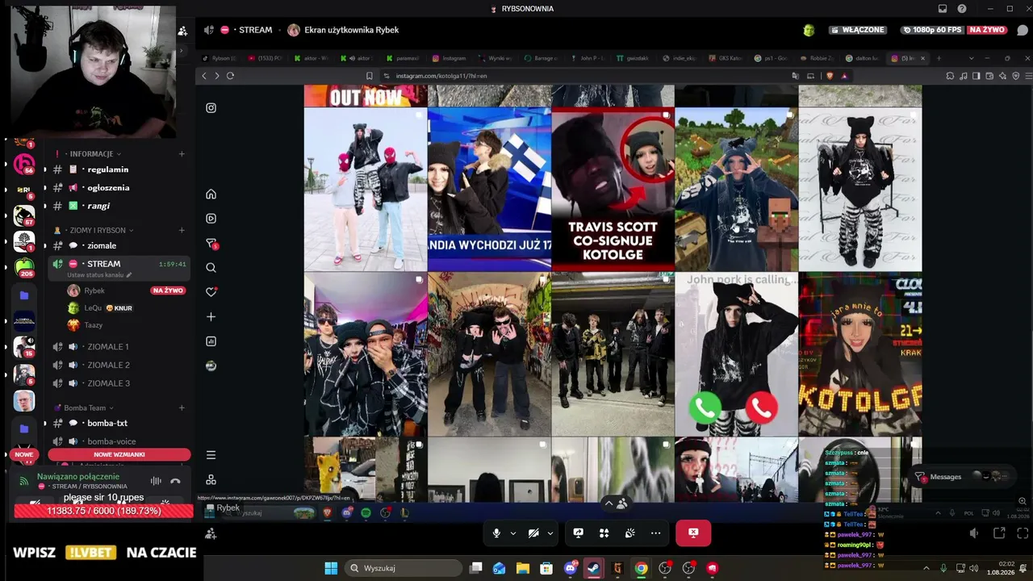Open Instagram Messages floating button
The height and width of the screenshot is (581, 1033).
click(960, 476)
